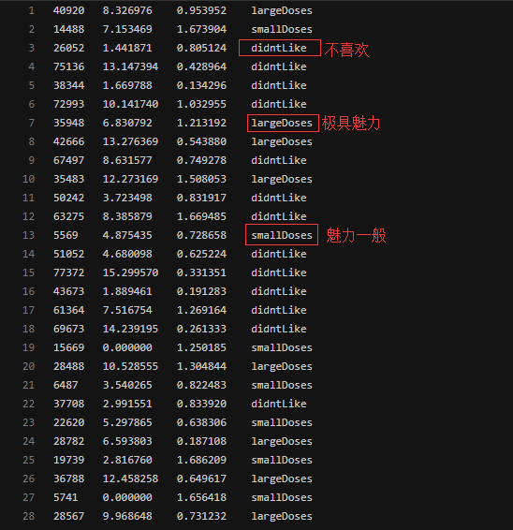Screen dimensions: 513x530
Task: Click largeDoses label on line 7
Action: (x=282, y=123)
